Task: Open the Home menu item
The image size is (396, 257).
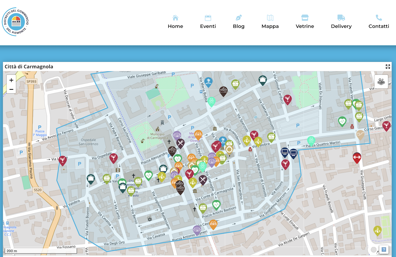Action: 175,22
